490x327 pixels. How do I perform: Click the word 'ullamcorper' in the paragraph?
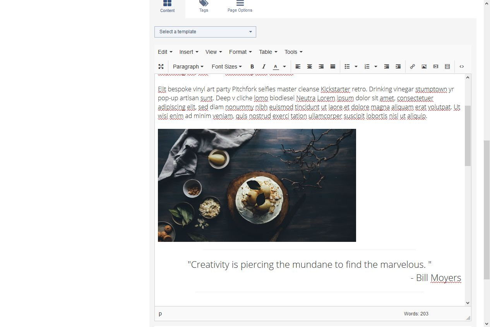click(325, 116)
